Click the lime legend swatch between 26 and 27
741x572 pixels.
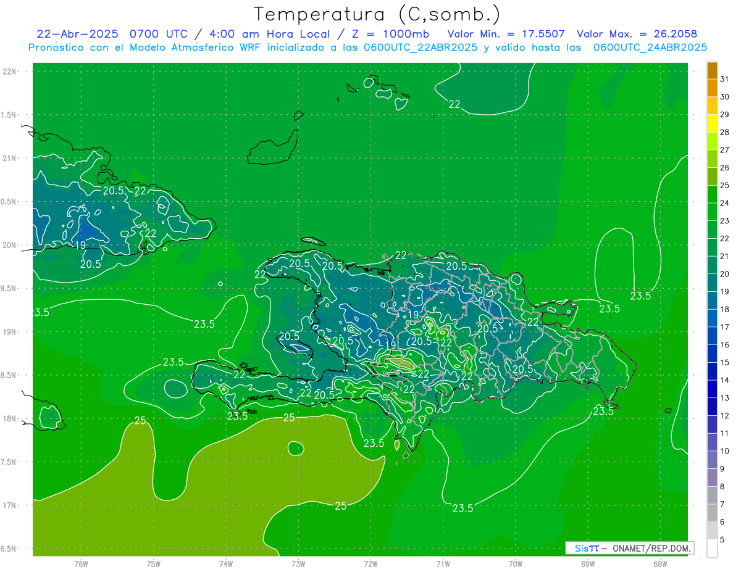[x=712, y=159]
